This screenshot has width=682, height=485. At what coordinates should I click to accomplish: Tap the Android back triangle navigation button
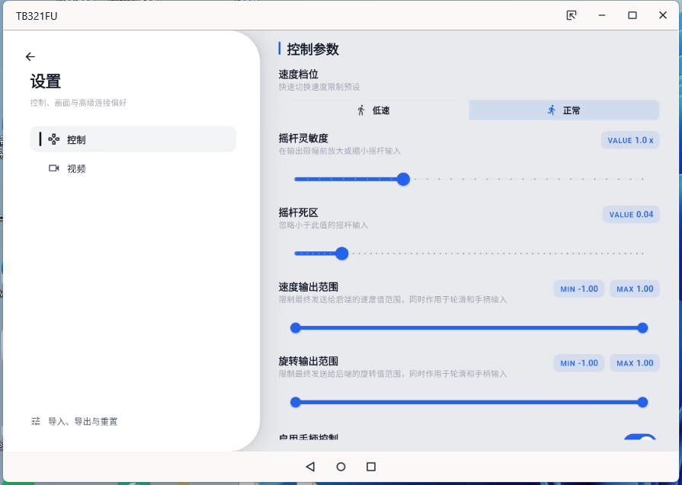tap(310, 466)
